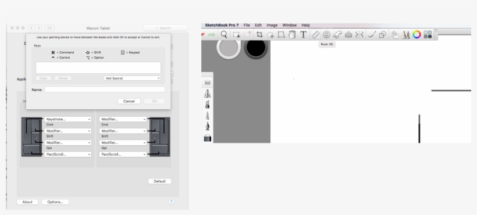Click the brush palette header bar icon
The image size is (477, 215).
coord(208,83)
